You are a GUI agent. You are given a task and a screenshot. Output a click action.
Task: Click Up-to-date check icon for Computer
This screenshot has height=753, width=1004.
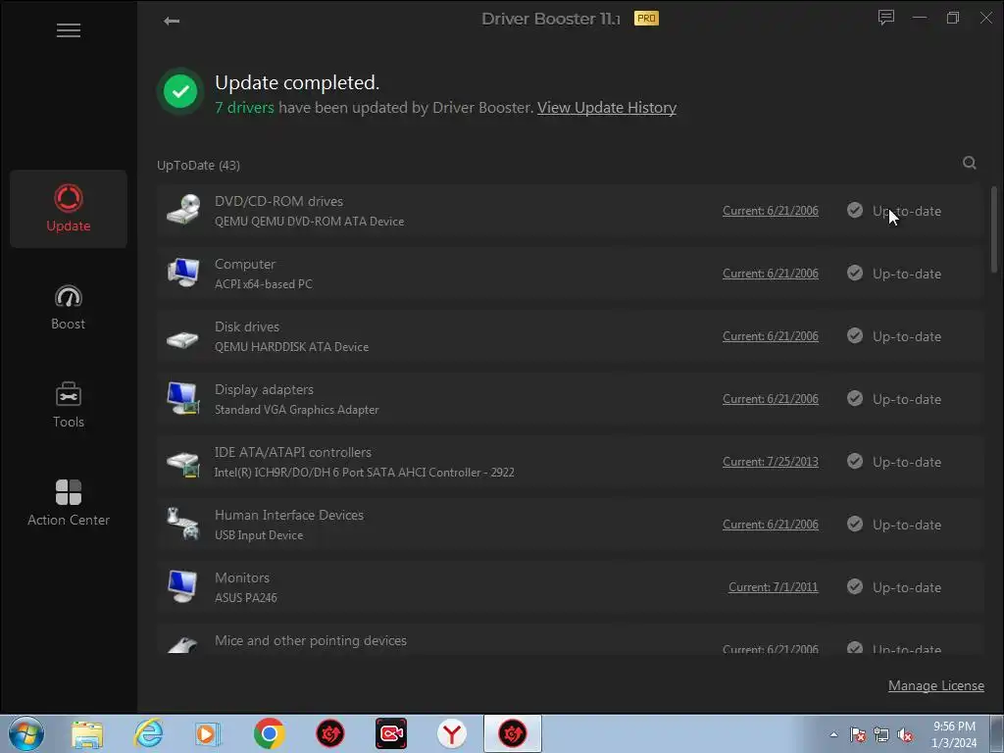855,273
